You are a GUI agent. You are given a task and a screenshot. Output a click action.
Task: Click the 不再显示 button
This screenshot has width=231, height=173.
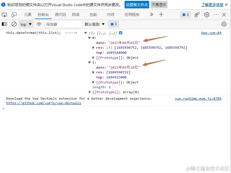[159, 5]
